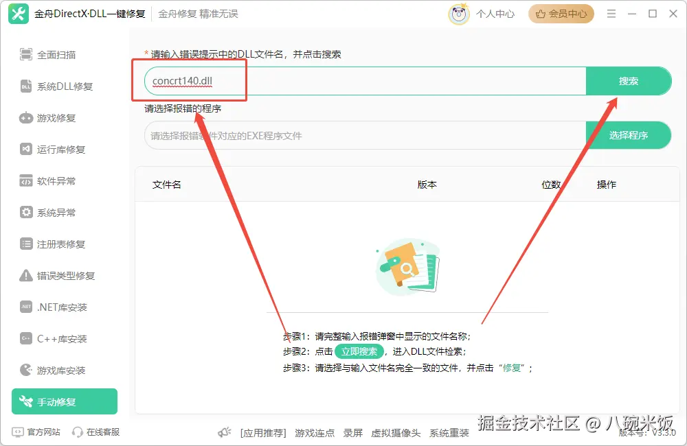This screenshot has width=687, height=446.
Task: Open the 系统重装 system reinstall link
Action: [449, 433]
